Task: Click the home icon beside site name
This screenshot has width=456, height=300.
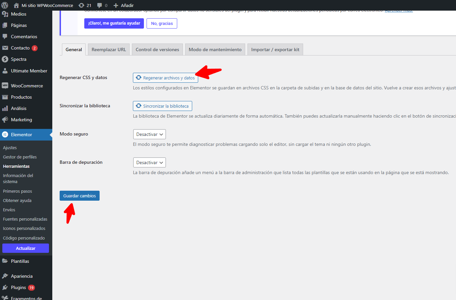Action: click(x=16, y=5)
